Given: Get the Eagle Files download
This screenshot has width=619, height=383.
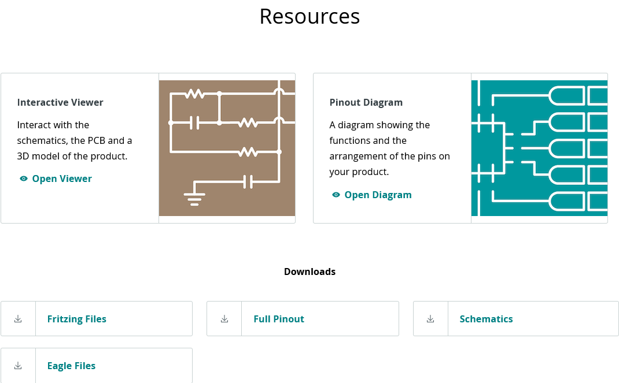Looking at the screenshot, I should point(71,366).
